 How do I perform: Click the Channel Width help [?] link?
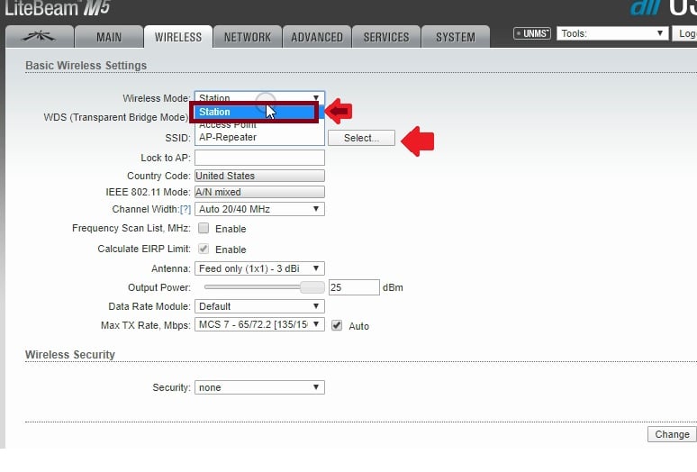[186, 209]
